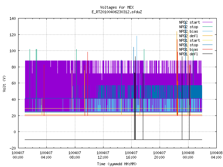Click the x-axis label 100407 16:00
This screenshot has width=223, height=167.
tap(131, 155)
